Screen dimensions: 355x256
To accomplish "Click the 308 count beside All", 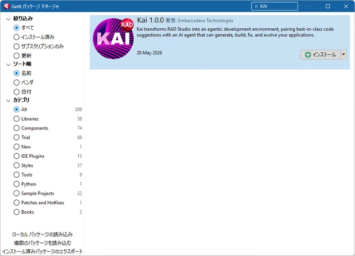I will (78, 109).
